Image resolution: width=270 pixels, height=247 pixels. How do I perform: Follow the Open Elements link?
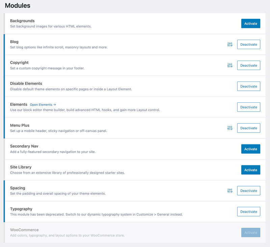point(43,105)
